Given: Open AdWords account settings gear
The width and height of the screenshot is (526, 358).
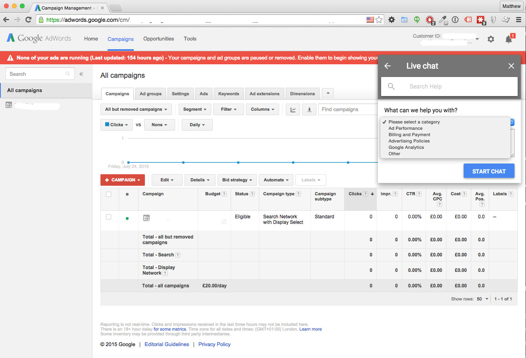Looking at the screenshot, I should (x=491, y=39).
